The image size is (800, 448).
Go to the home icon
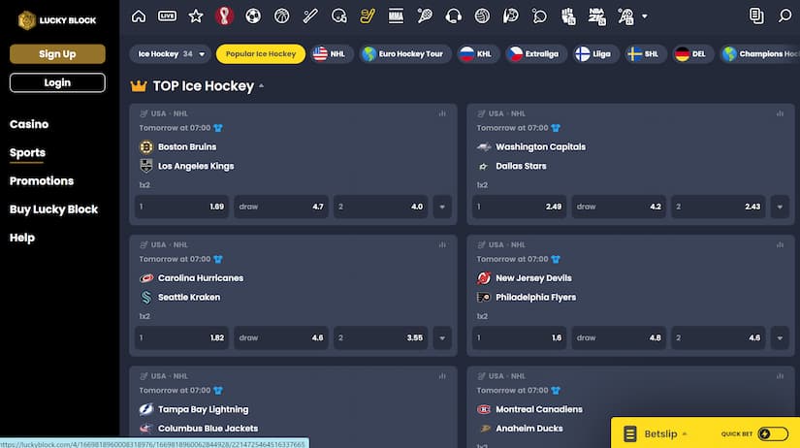coord(139,16)
